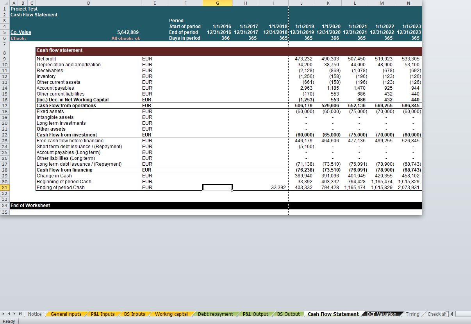This screenshot has width=471, height=324.
Task: Select the 473,232 net profit value
Action: coord(303,59)
